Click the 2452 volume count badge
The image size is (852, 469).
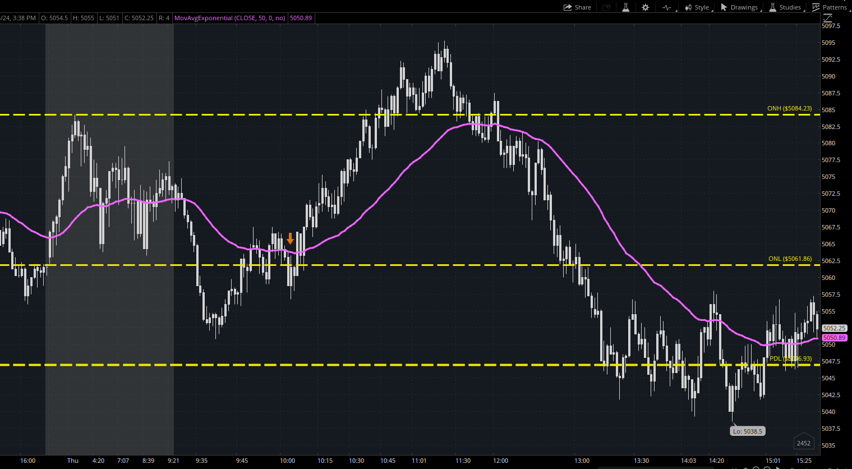coord(804,443)
